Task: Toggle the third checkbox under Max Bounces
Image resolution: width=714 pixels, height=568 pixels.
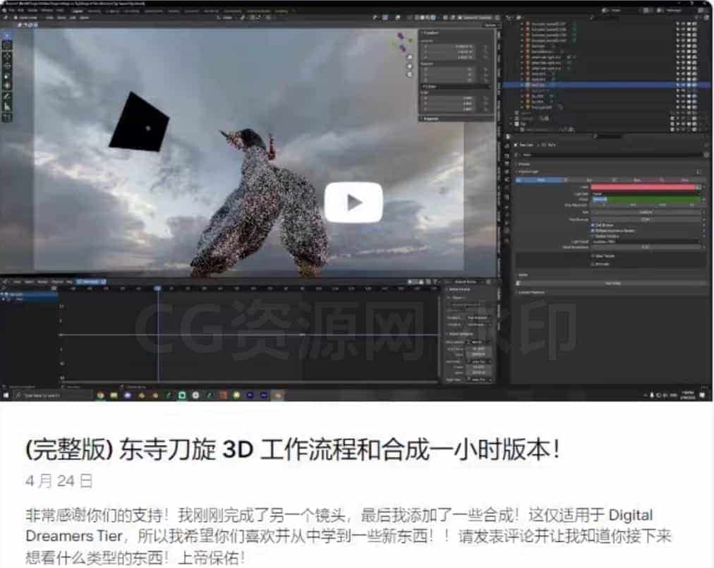Action: pyautogui.click(x=593, y=236)
